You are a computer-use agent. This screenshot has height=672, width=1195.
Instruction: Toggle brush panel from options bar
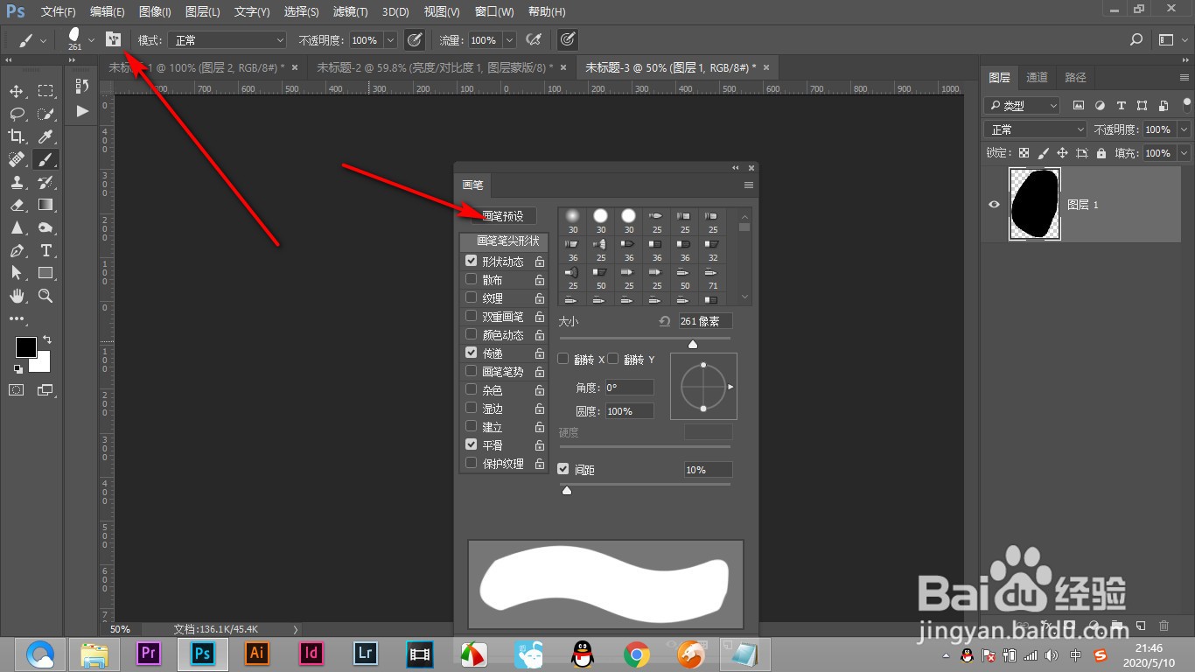coord(113,39)
